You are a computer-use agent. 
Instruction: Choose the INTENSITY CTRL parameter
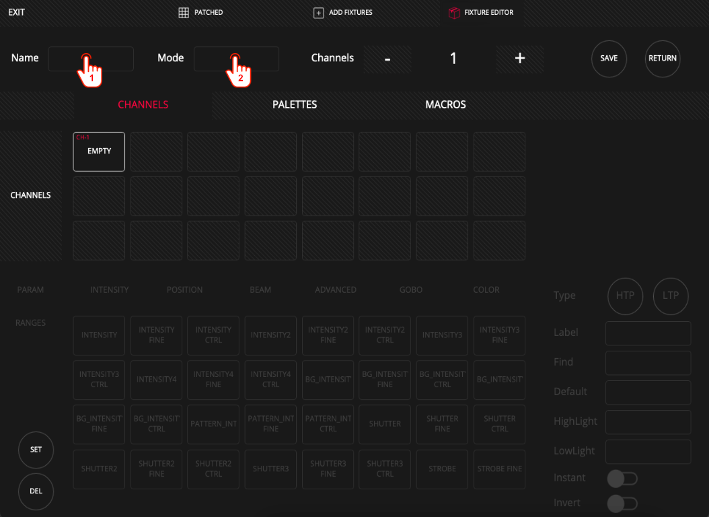click(213, 335)
